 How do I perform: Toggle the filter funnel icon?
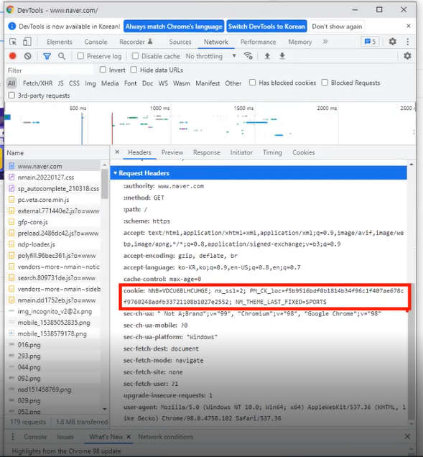[x=47, y=56]
